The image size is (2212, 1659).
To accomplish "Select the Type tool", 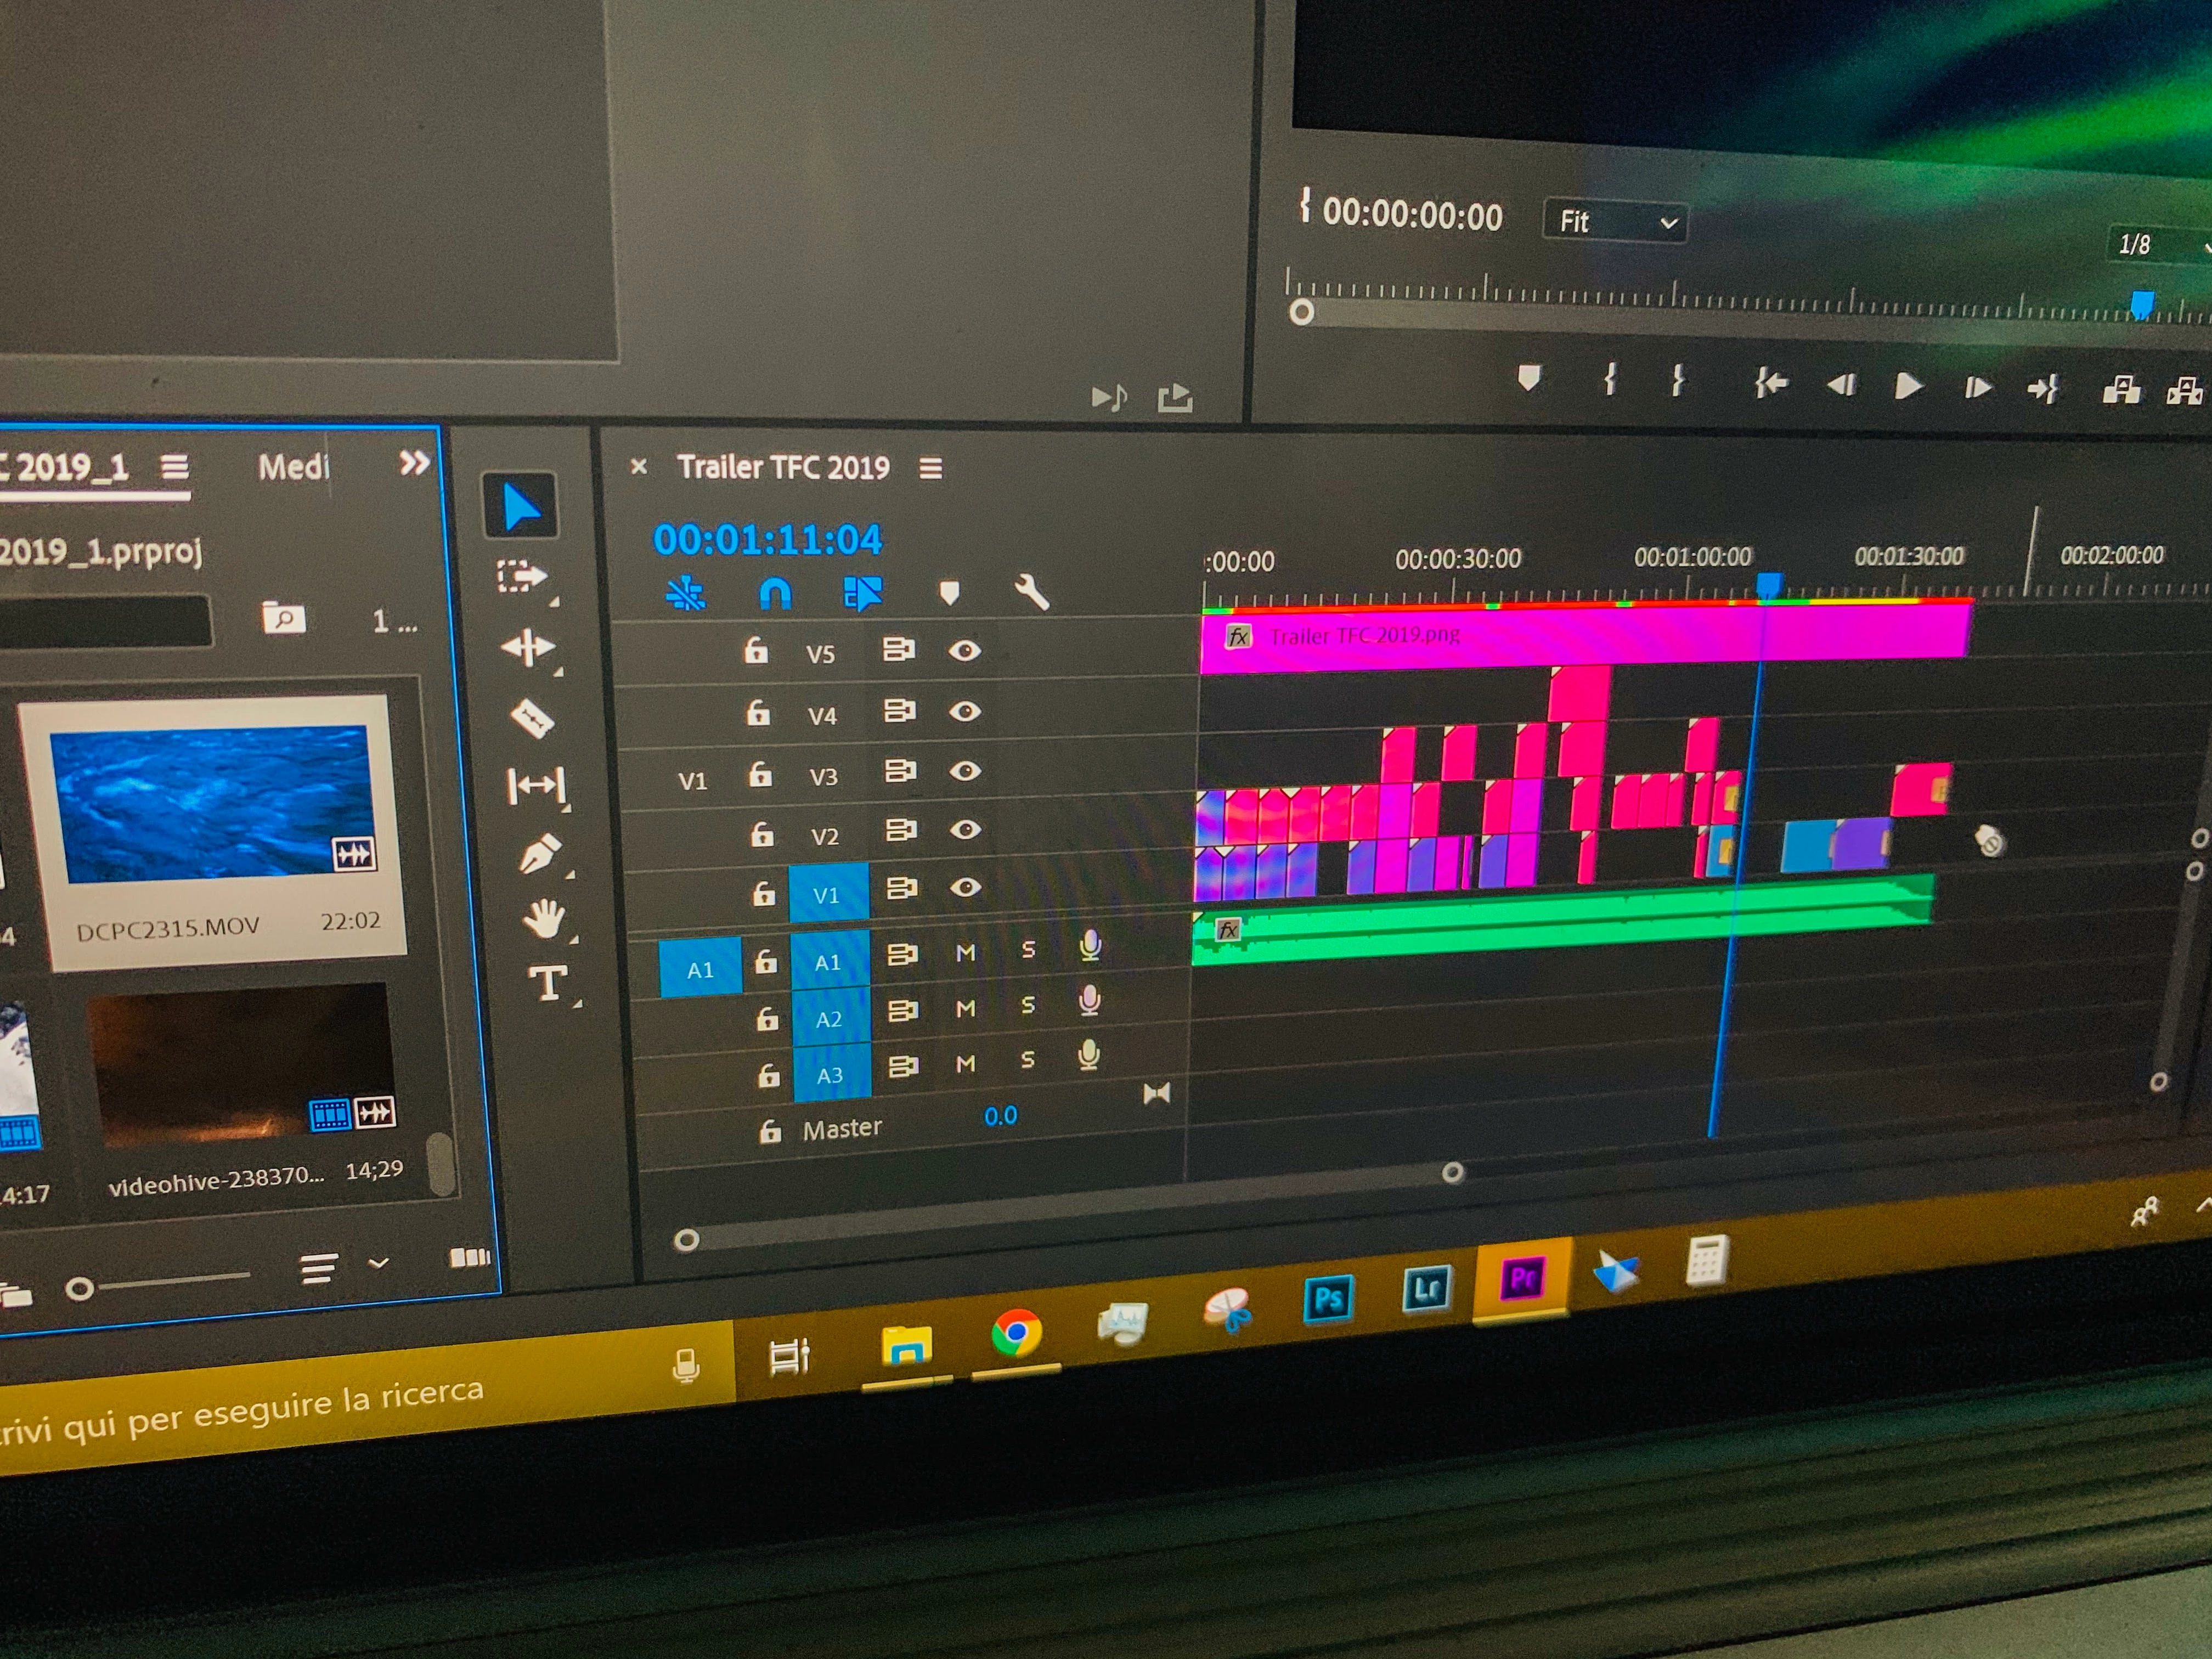I will 547,983.
